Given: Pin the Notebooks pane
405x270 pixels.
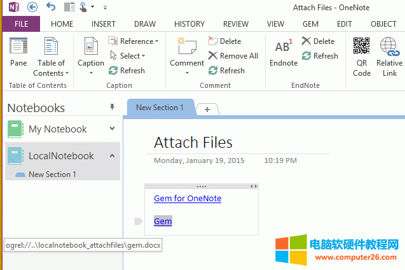Looking at the screenshot, I should click(112, 107).
